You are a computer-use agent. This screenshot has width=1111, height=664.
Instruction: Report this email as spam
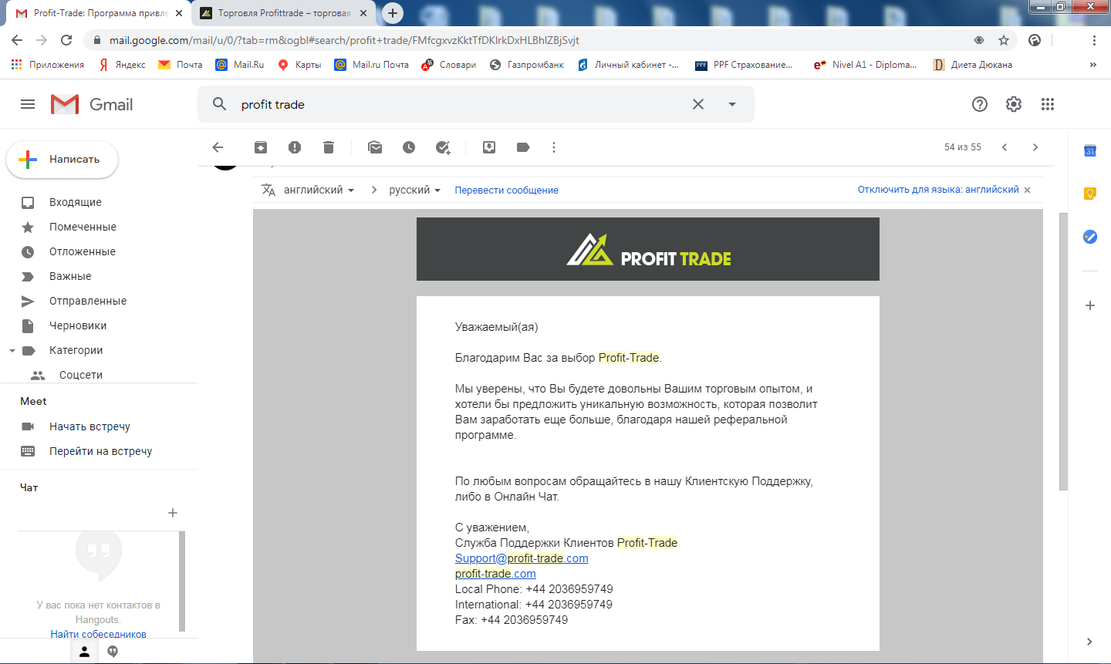point(295,147)
